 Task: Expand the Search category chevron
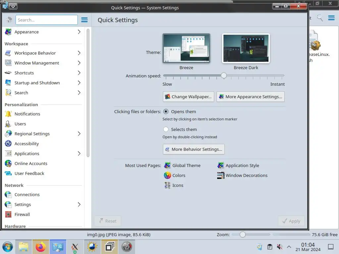pos(79,93)
